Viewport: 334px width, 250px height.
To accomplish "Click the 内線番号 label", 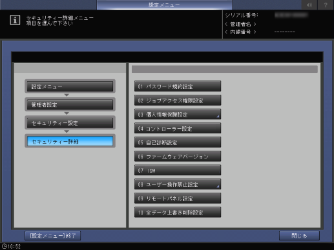I will [240, 32].
